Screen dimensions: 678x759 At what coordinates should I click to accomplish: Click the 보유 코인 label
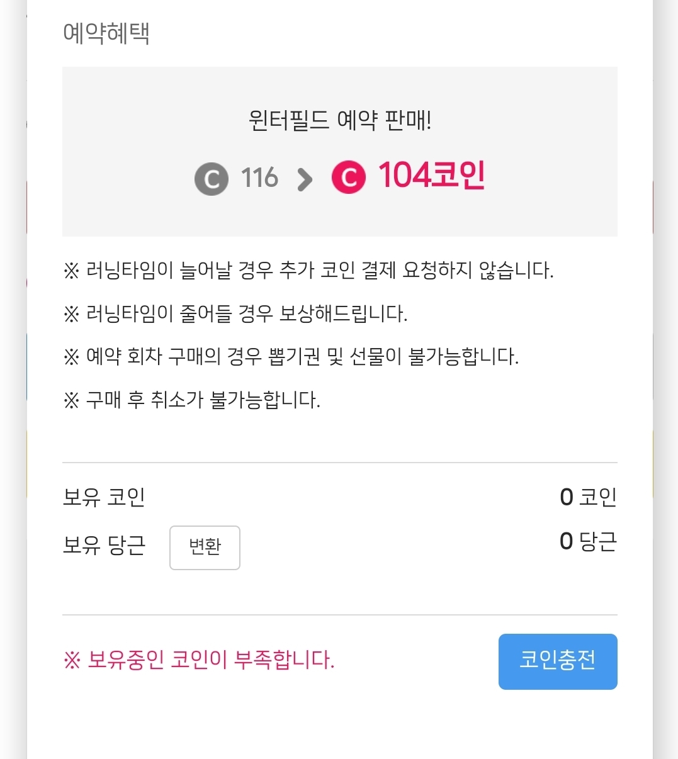104,497
